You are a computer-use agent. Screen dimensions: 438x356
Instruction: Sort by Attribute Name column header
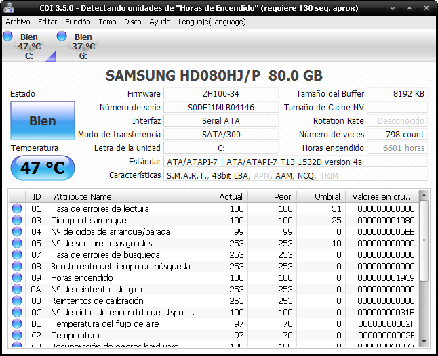(123, 196)
